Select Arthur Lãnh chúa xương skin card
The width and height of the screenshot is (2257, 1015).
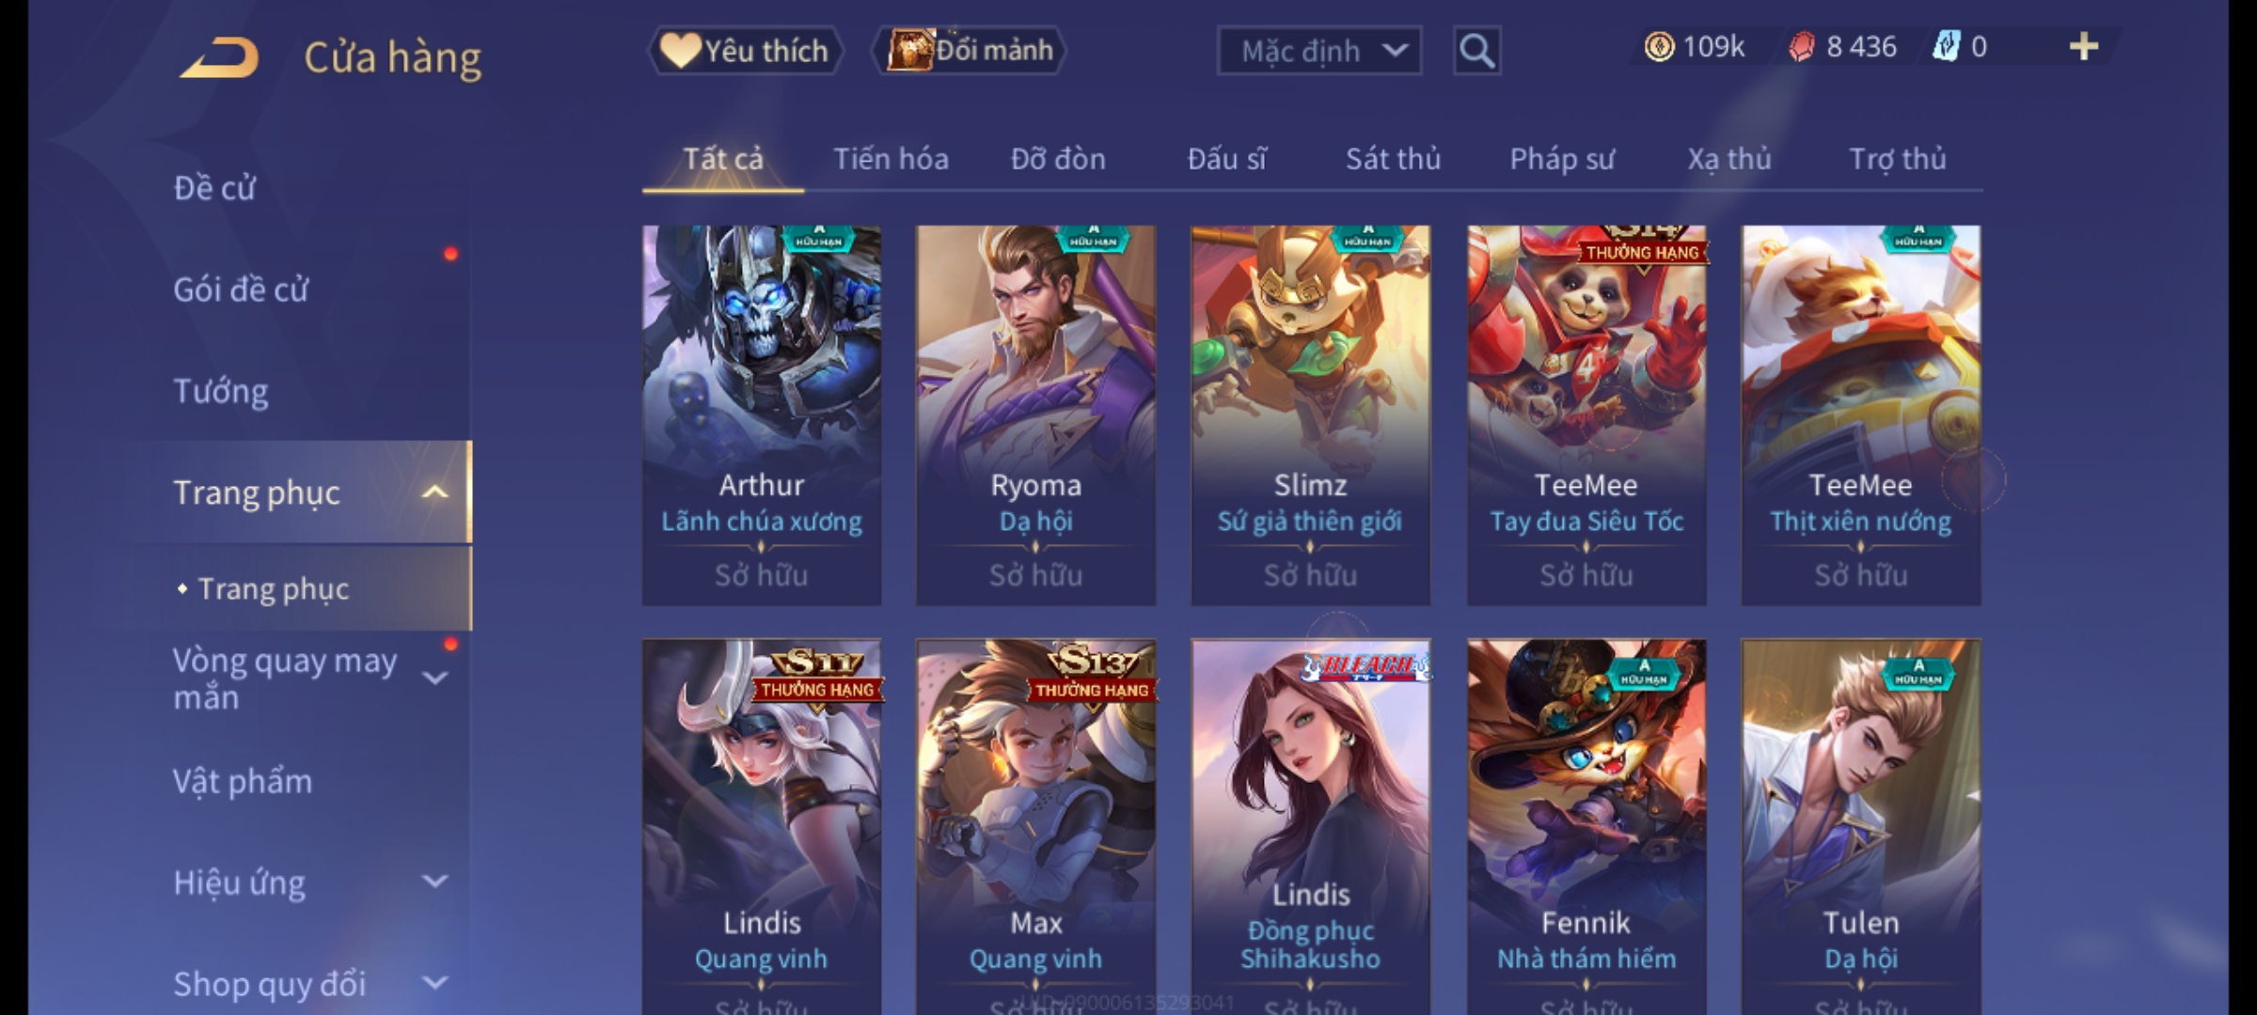coord(762,414)
